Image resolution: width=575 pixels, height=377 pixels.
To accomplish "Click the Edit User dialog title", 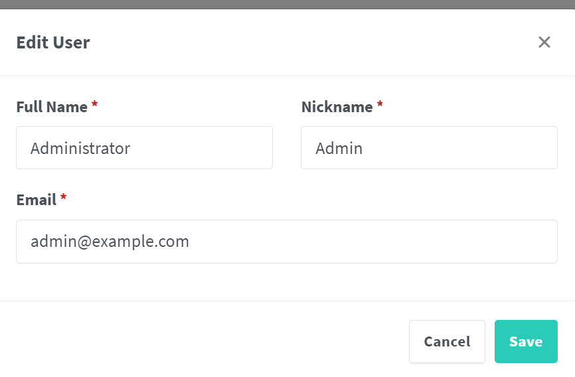I will point(53,43).
